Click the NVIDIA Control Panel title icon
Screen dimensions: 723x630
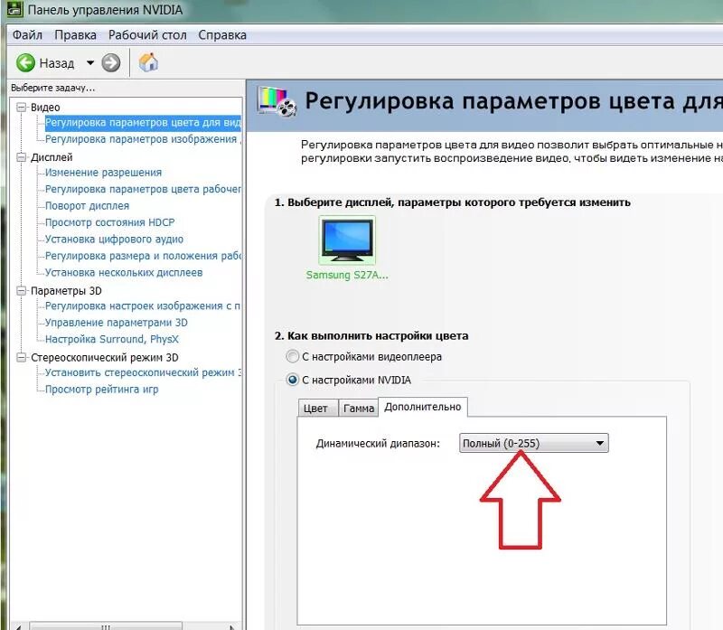click(14, 9)
